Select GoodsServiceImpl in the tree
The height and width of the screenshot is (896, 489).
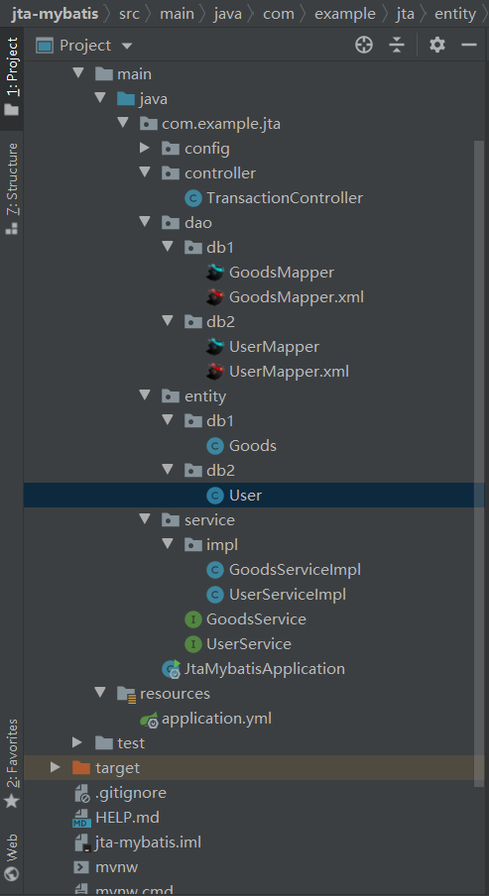coord(295,570)
